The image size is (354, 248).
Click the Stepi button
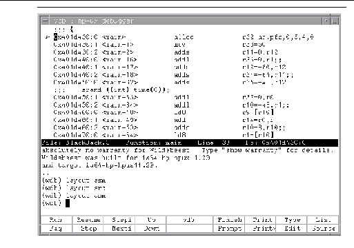coord(119,220)
